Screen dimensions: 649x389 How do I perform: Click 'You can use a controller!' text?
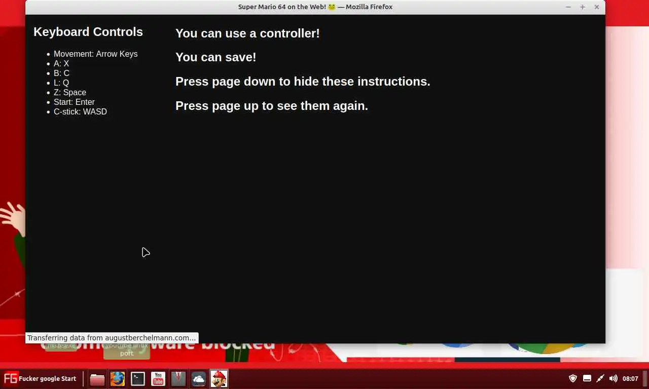pyautogui.click(x=247, y=33)
